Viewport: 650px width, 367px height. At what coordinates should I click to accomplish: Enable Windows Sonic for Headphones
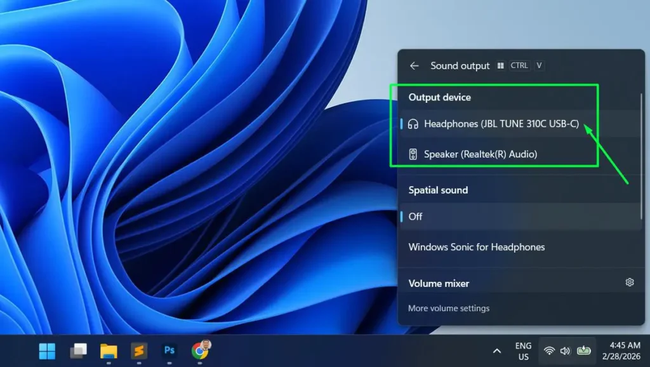point(476,247)
